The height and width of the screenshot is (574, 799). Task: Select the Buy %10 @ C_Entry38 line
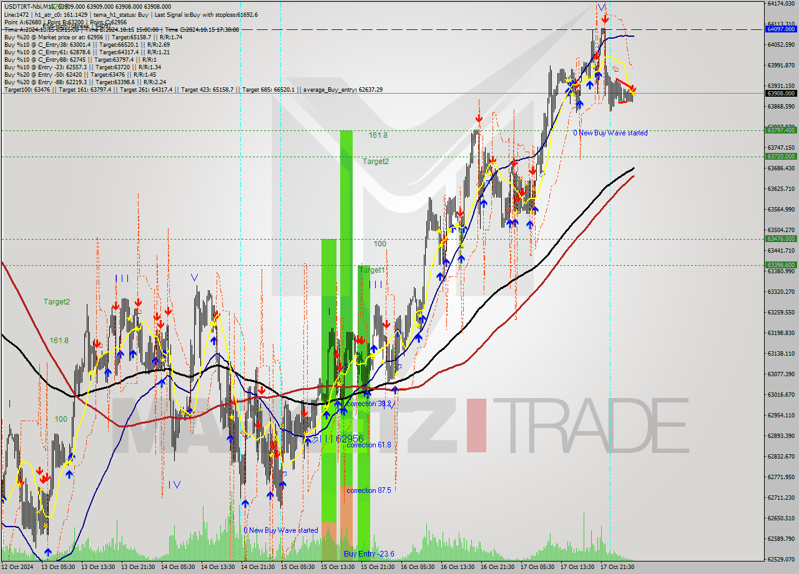click(86, 44)
